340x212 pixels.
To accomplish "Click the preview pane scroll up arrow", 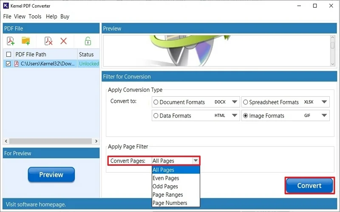I will [x=333, y=38].
